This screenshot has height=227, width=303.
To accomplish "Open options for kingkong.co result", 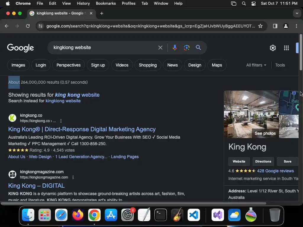I will [61, 121].
